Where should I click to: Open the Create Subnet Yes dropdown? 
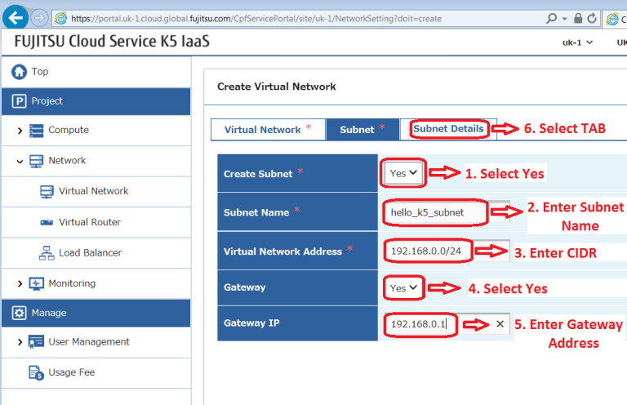click(x=403, y=173)
